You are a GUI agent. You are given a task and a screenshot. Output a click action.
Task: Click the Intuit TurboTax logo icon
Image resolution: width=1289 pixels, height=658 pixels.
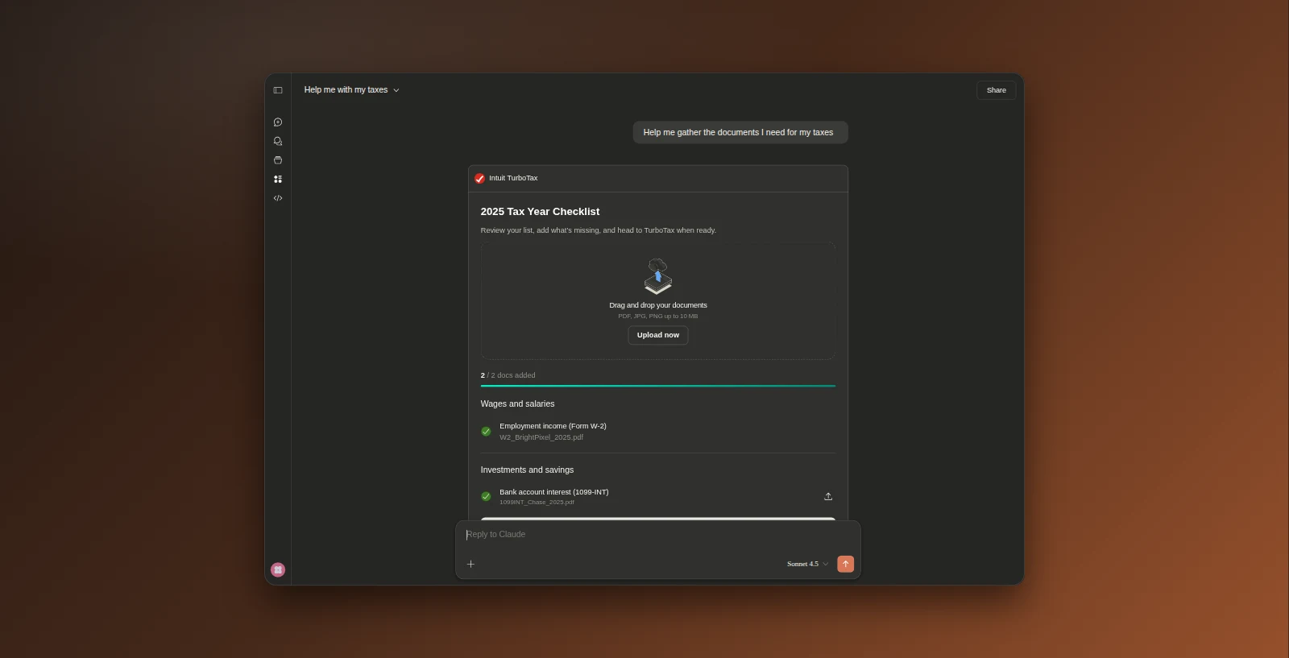[479, 178]
